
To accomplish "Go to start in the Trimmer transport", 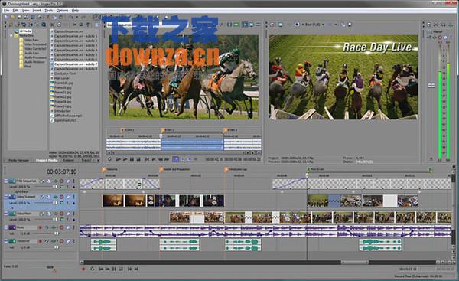I will 147,159.
